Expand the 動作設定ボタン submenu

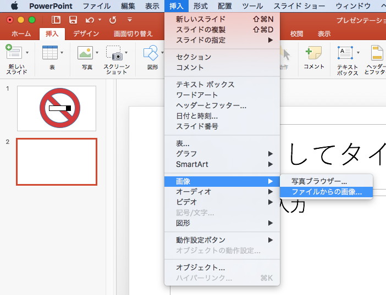click(x=222, y=240)
